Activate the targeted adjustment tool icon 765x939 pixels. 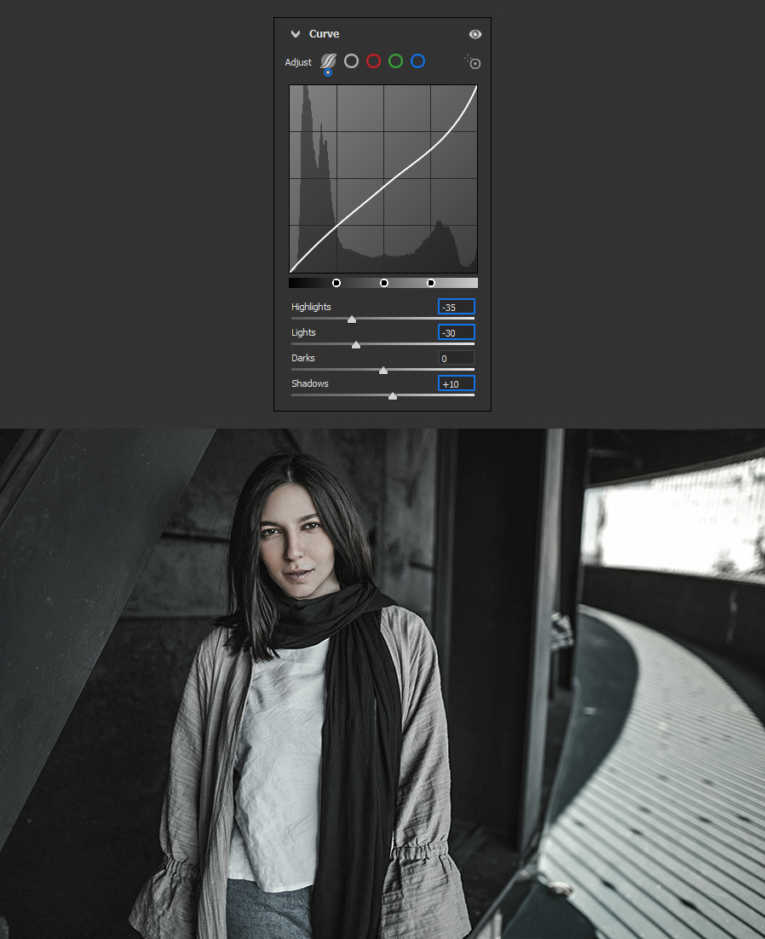(473, 61)
